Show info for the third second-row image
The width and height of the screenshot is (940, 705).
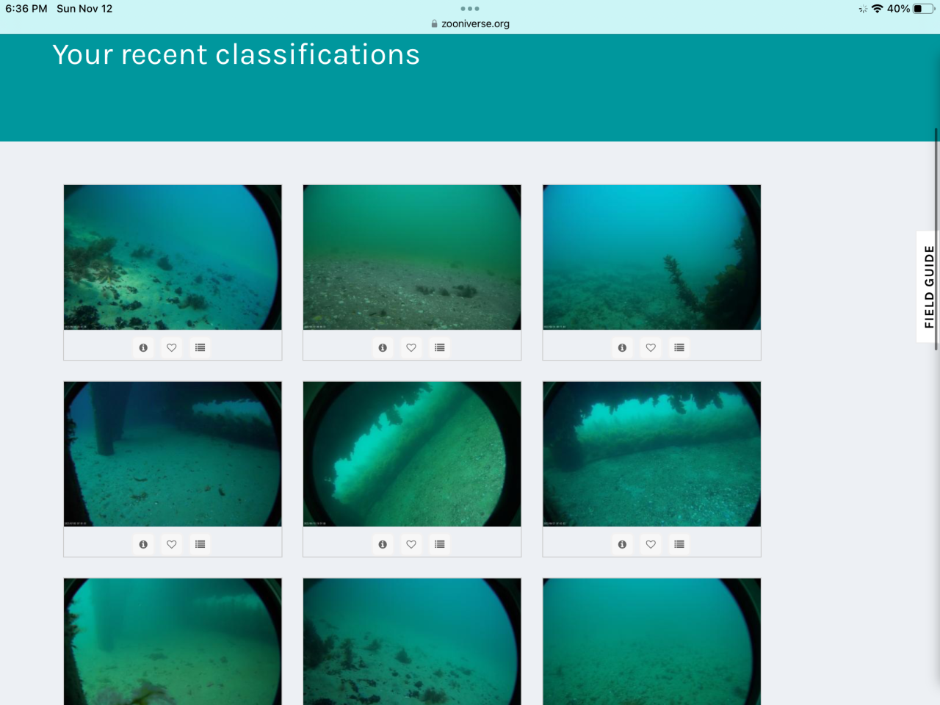pyautogui.click(x=622, y=544)
